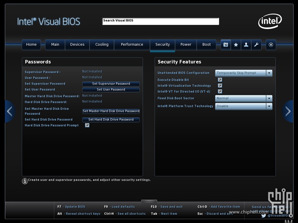The height and width of the screenshot is (223, 298).
Task: Click Master Hard Disk Drive Password label
Action: pos(52,96)
